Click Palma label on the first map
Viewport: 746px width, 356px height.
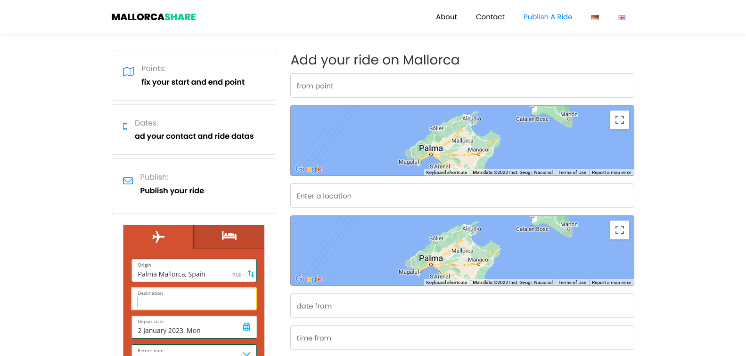(431, 149)
